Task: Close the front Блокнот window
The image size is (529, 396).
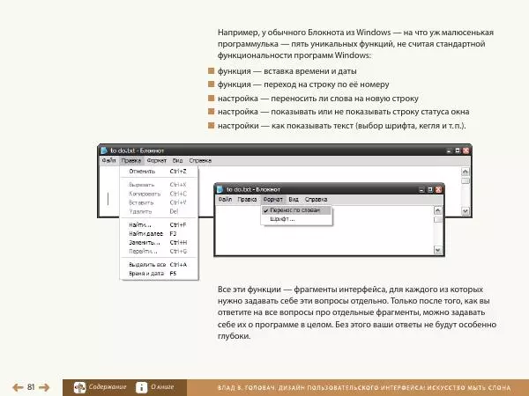Action: [438, 190]
